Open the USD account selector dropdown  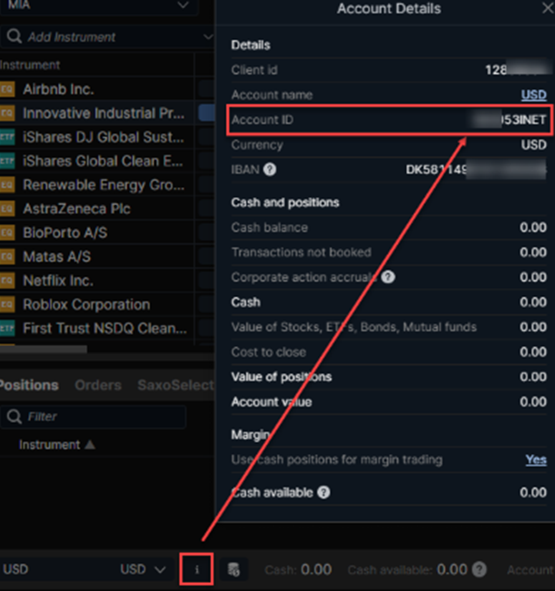point(145,569)
